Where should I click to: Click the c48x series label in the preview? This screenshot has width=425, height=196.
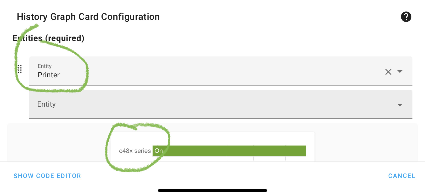pos(135,151)
